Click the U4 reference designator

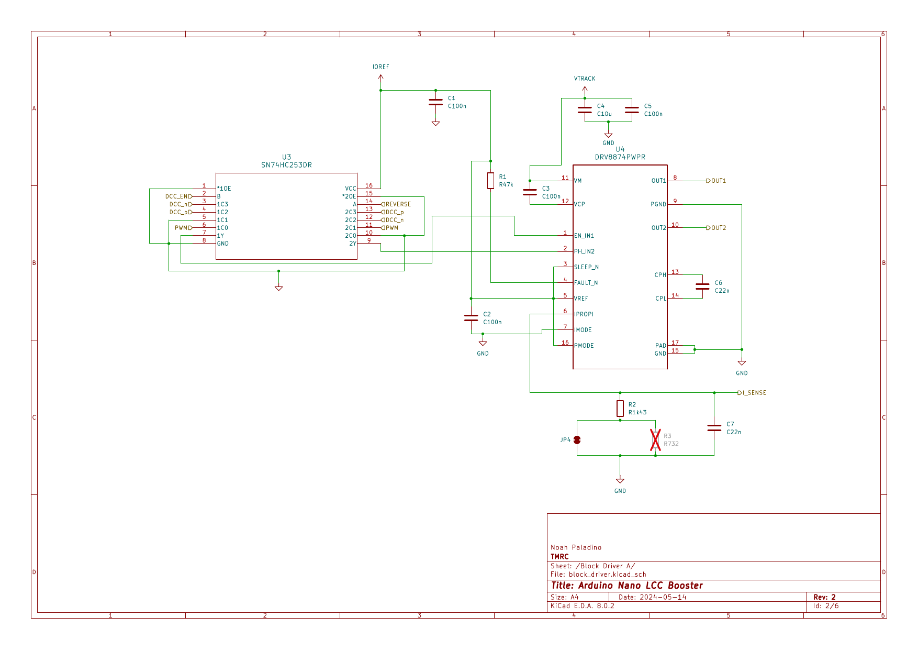[620, 149]
